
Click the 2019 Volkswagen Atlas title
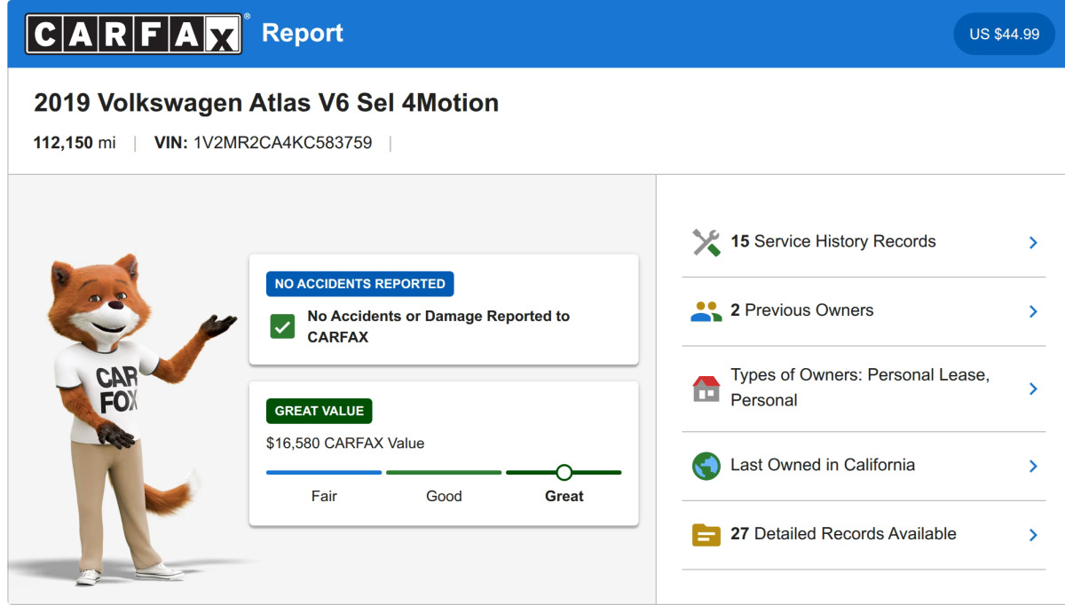tap(266, 103)
